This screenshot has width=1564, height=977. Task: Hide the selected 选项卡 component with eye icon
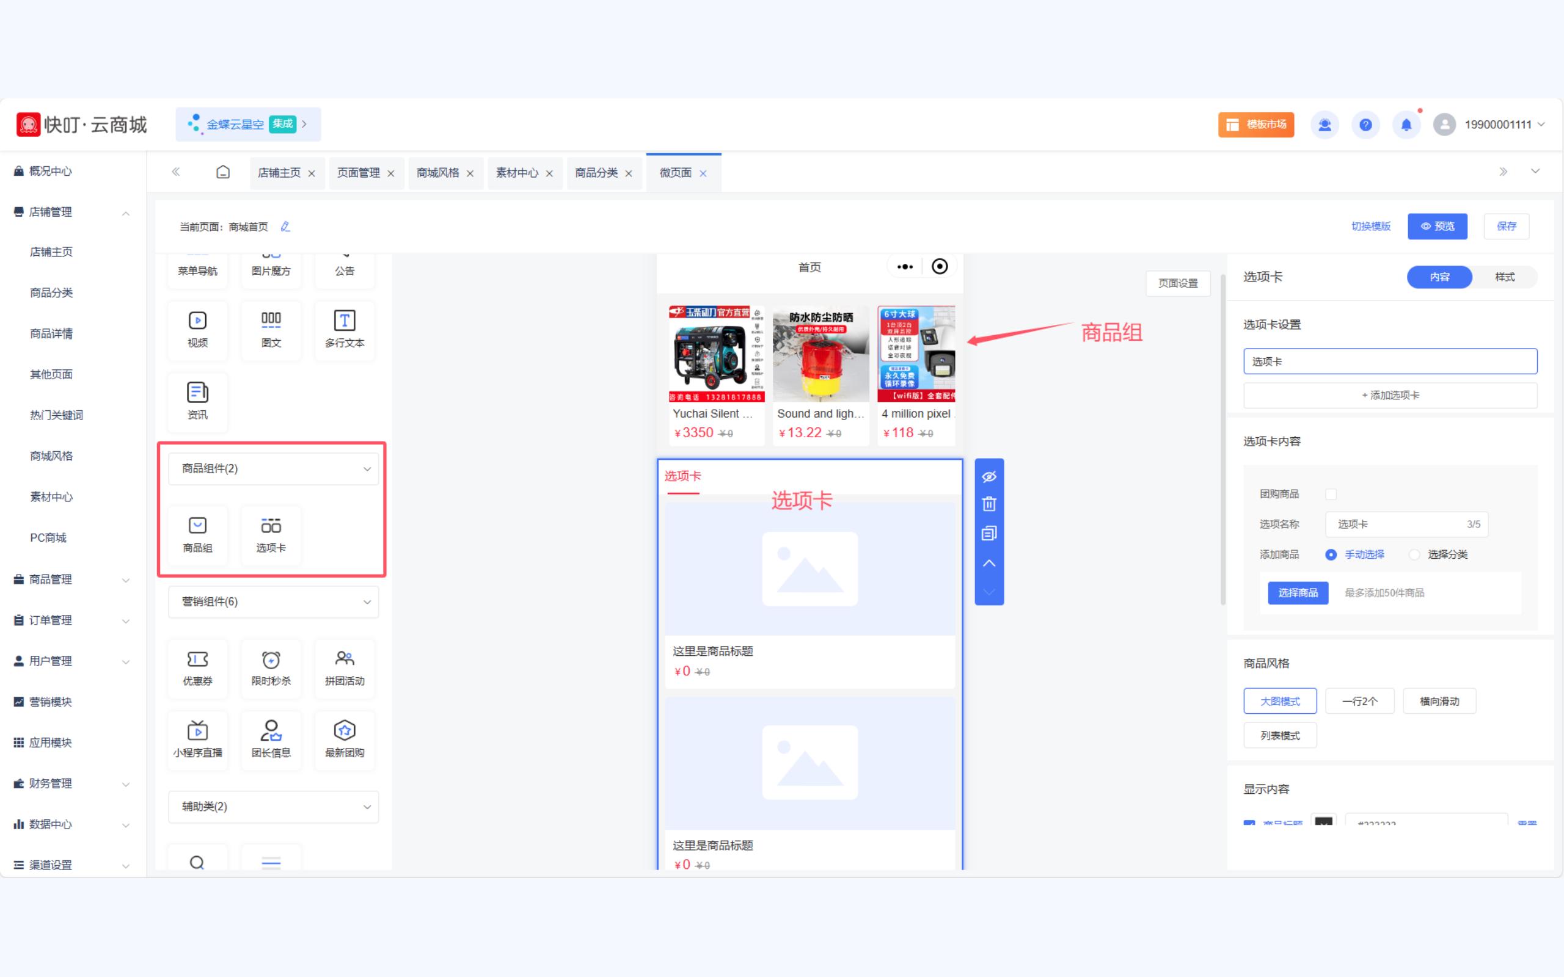989,477
